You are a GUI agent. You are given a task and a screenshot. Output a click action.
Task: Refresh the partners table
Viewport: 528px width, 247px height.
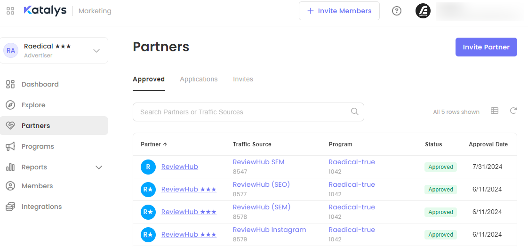coord(513,111)
